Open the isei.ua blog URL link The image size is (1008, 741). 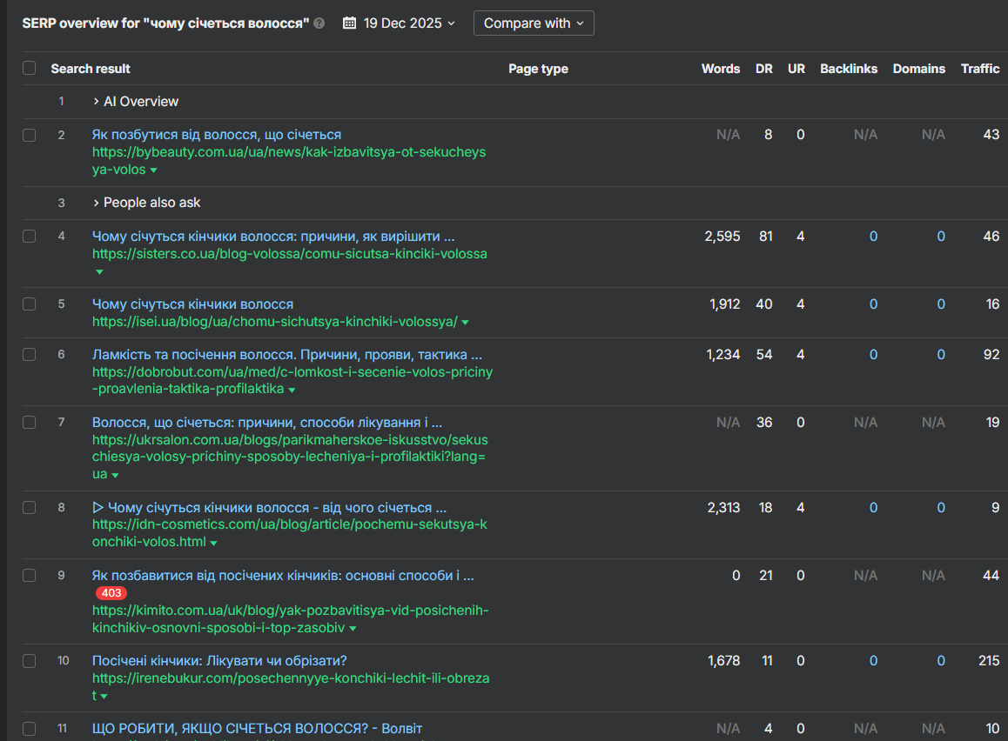coord(274,322)
